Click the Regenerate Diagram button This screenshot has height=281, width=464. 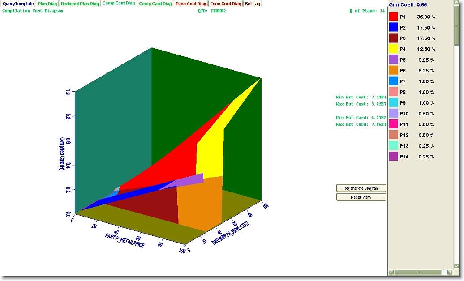[x=361, y=188]
